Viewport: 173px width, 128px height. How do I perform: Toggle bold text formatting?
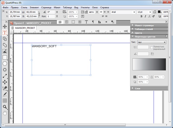(141, 16)
